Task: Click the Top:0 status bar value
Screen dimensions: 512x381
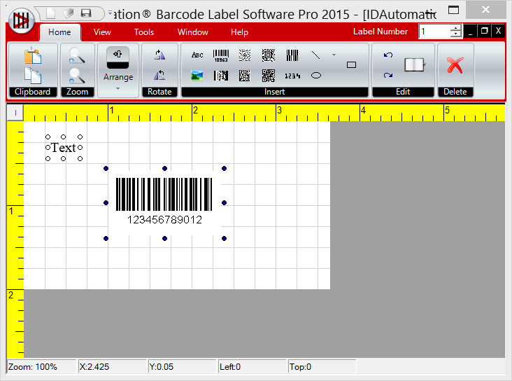Action: [322, 366]
